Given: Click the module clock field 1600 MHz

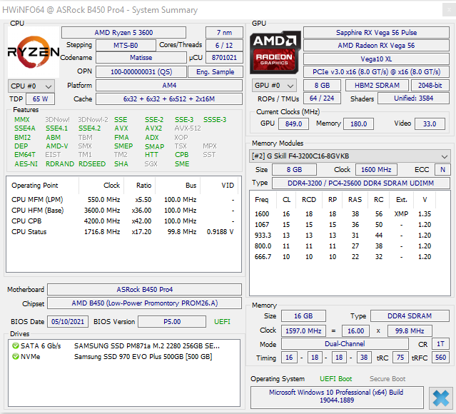Looking at the screenshot, I should (x=376, y=170).
